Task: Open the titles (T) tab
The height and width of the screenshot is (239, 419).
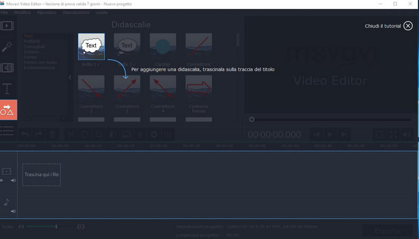Action: click(x=7, y=89)
